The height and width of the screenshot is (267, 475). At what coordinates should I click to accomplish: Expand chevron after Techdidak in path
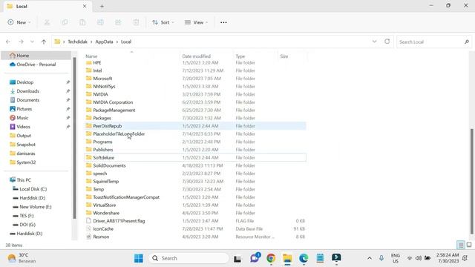91,42
